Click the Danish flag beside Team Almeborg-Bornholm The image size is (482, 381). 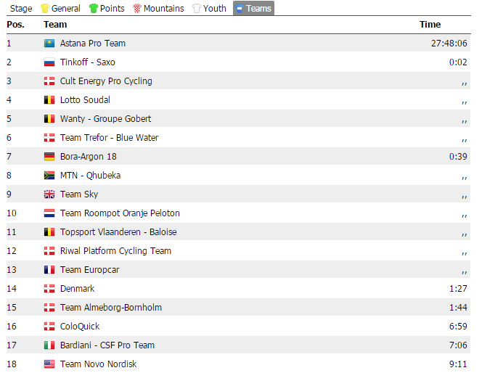(x=49, y=308)
